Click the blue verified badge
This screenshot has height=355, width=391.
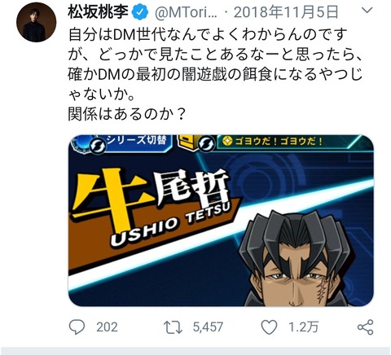[140, 12]
